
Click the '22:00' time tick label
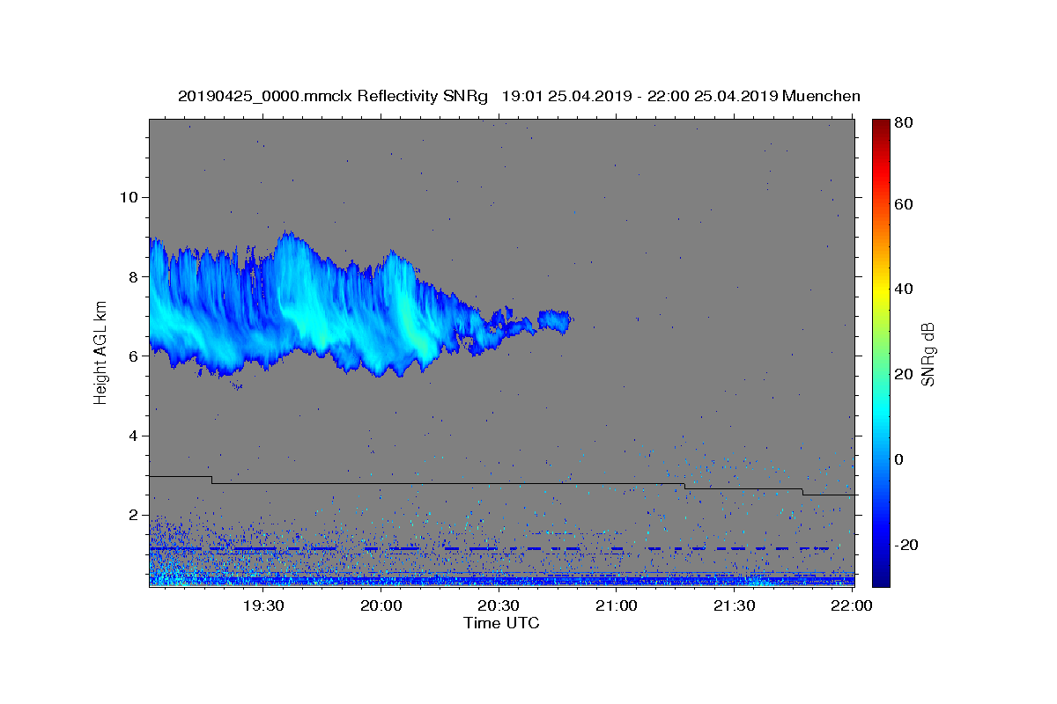click(x=852, y=605)
